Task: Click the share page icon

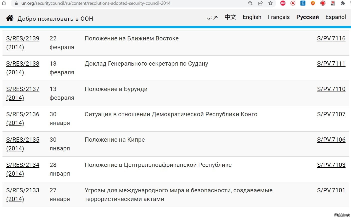Action: point(260,3)
